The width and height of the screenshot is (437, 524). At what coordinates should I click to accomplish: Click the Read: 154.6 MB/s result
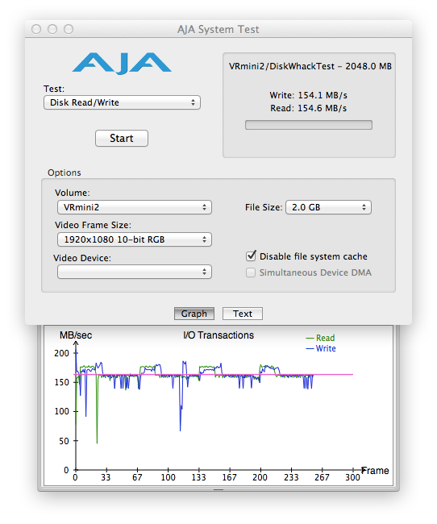tap(309, 108)
